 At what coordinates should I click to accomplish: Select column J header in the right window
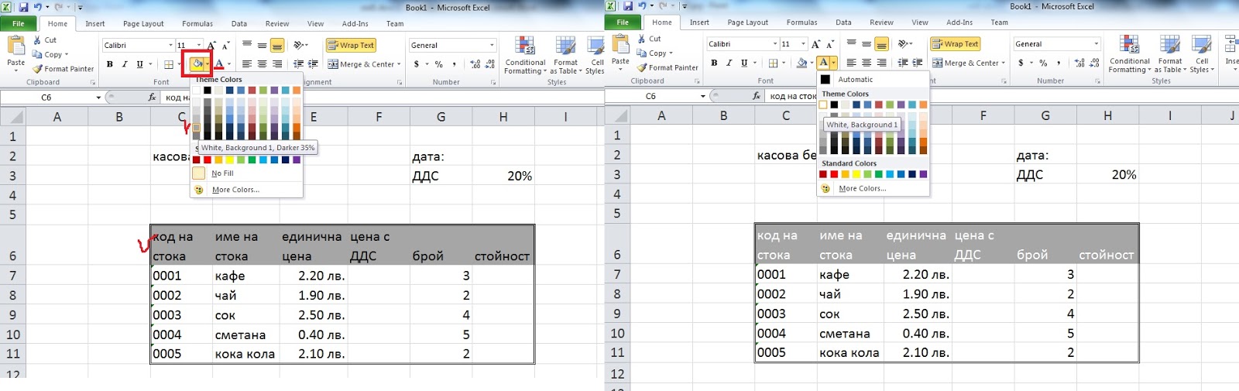[x=1232, y=115]
